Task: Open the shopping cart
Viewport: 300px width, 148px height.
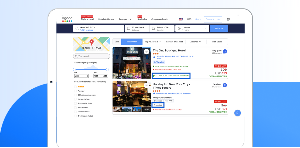Action: click(228, 19)
